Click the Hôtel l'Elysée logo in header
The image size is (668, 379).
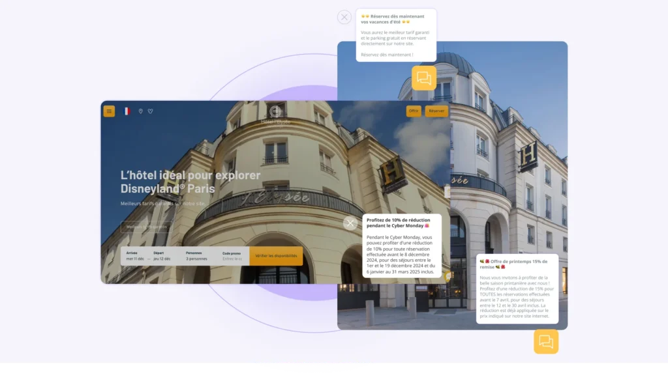pos(275,115)
